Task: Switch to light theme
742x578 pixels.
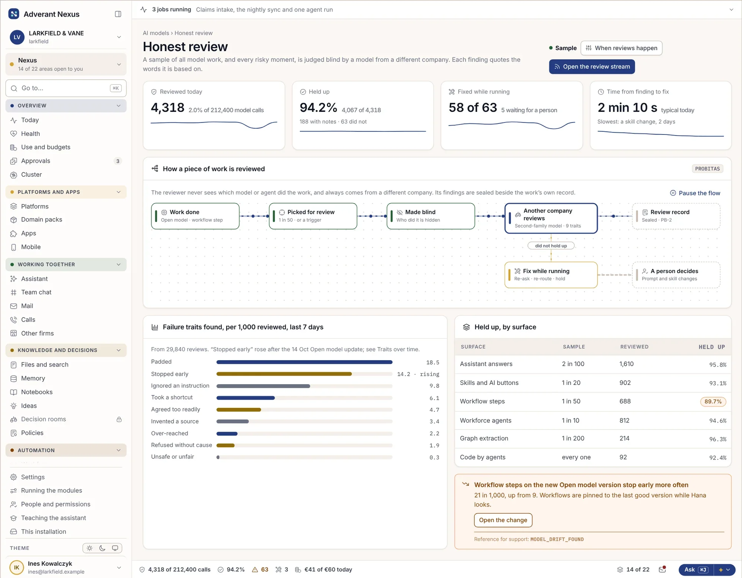Action: point(89,548)
